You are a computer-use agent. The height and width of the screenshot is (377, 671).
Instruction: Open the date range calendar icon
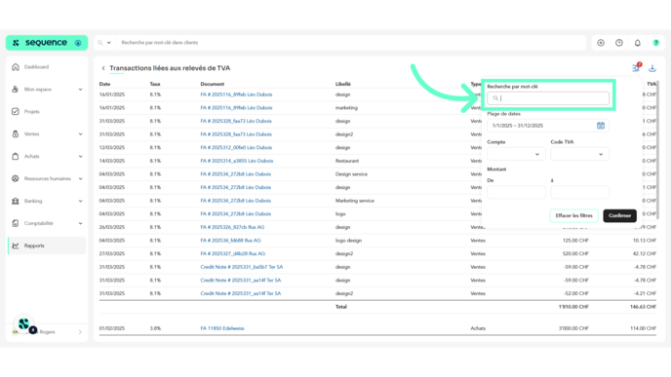click(x=601, y=126)
